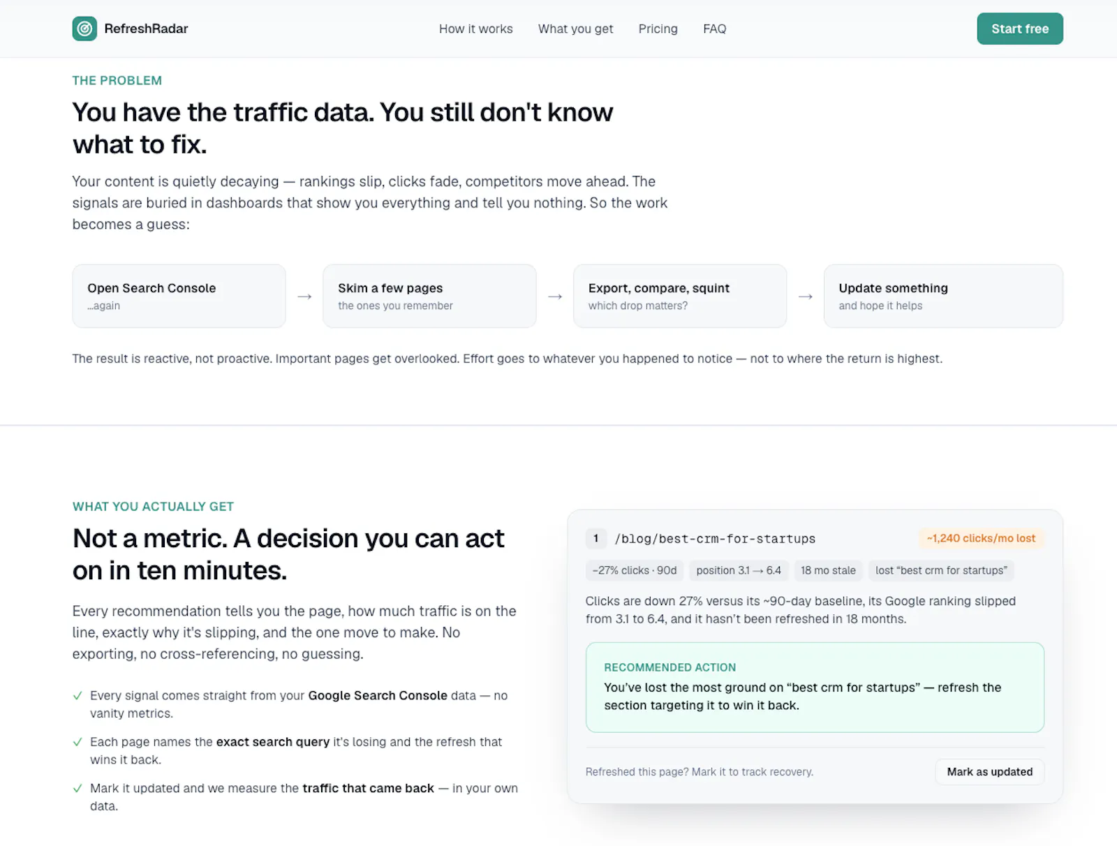Image resolution: width=1117 pixels, height=846 pixels.
Task: Click THE PROBLEM section label
Action: pos(117,80)
